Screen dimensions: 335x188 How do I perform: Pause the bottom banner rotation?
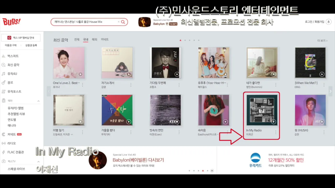(212, 171)
